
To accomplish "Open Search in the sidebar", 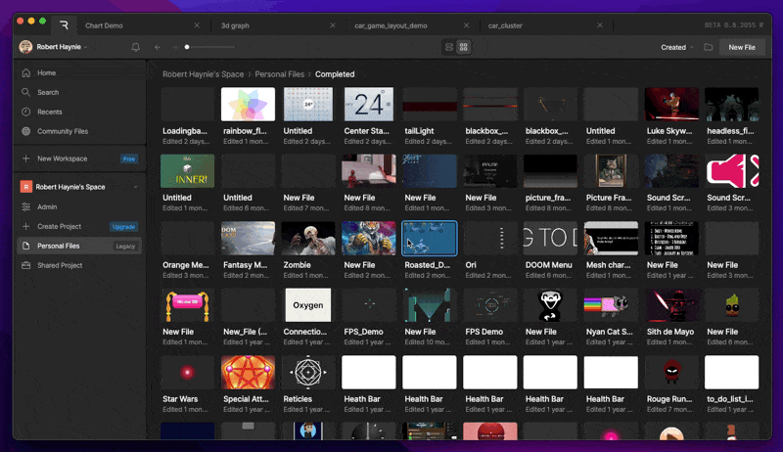I will pyautogui.click(x=48, y=93).
